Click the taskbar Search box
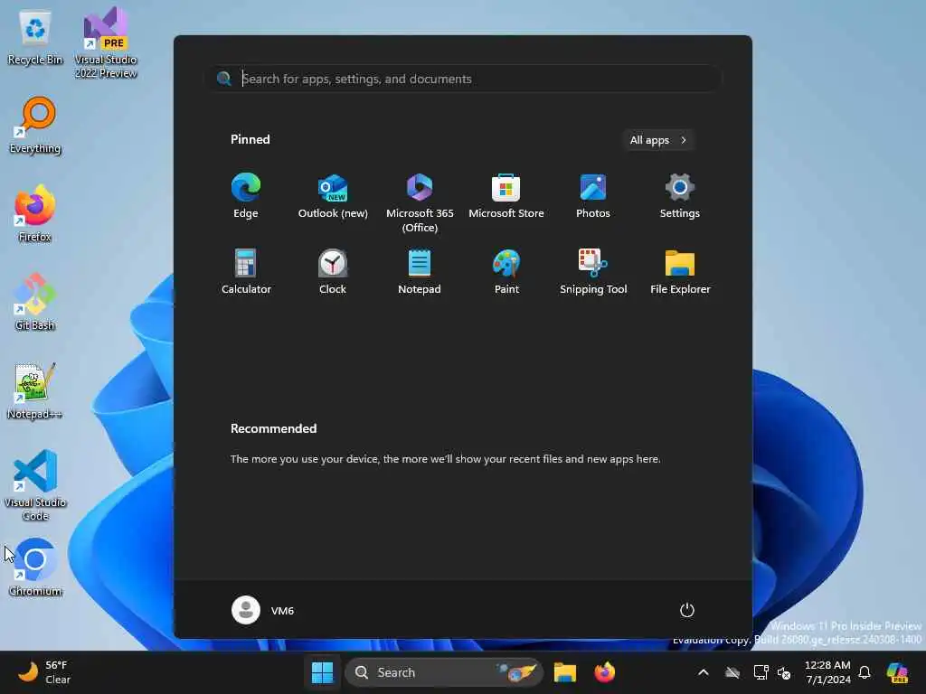 443,672
